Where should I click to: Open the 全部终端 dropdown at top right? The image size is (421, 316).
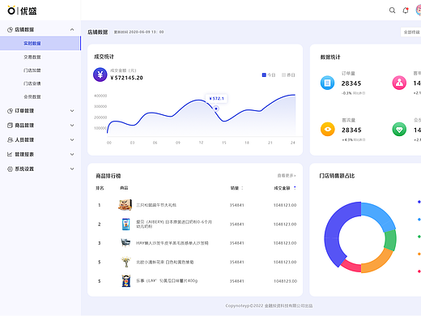[411, 32]
